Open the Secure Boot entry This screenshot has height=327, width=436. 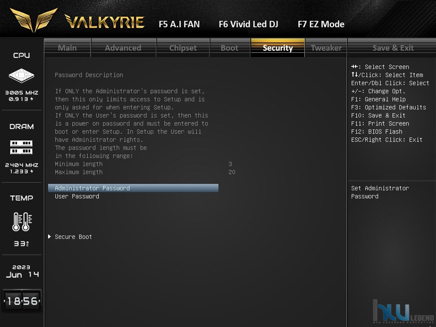point(73,237)
